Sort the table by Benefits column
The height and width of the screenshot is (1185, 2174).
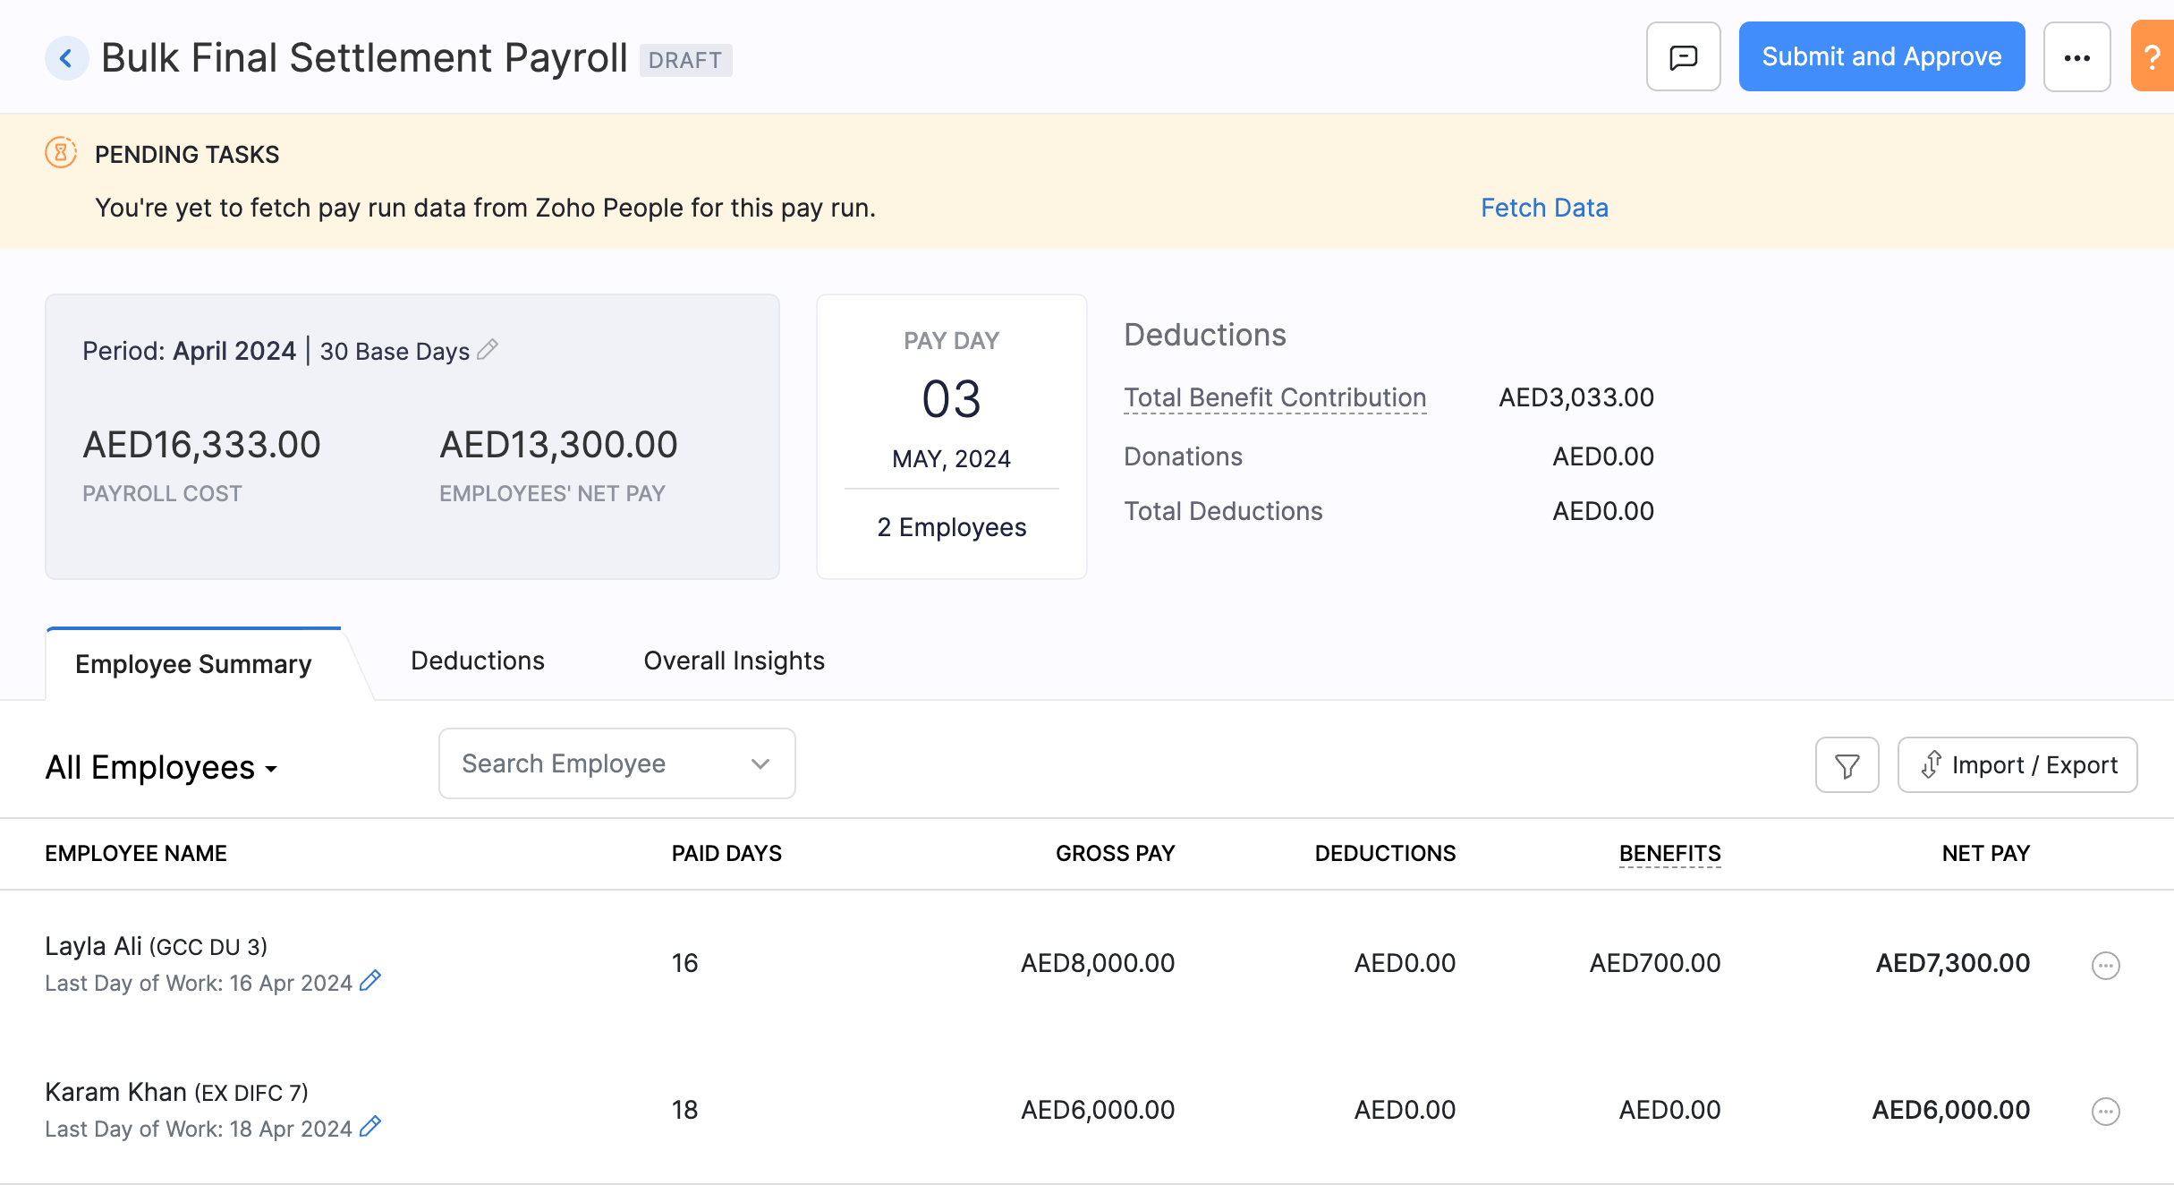(1669, 853)
